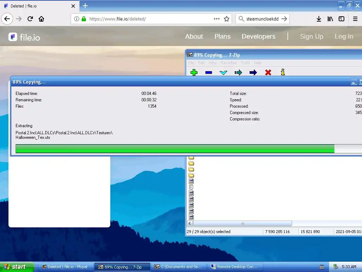Open the 7-Zip Favorites menu
The width and height of the screenshot is (362, 272).
pyautogui.click(x=229, y=63)
